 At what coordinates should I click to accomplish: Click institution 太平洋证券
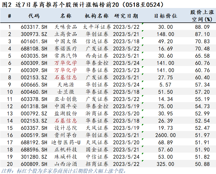click(x=97, y=27)
